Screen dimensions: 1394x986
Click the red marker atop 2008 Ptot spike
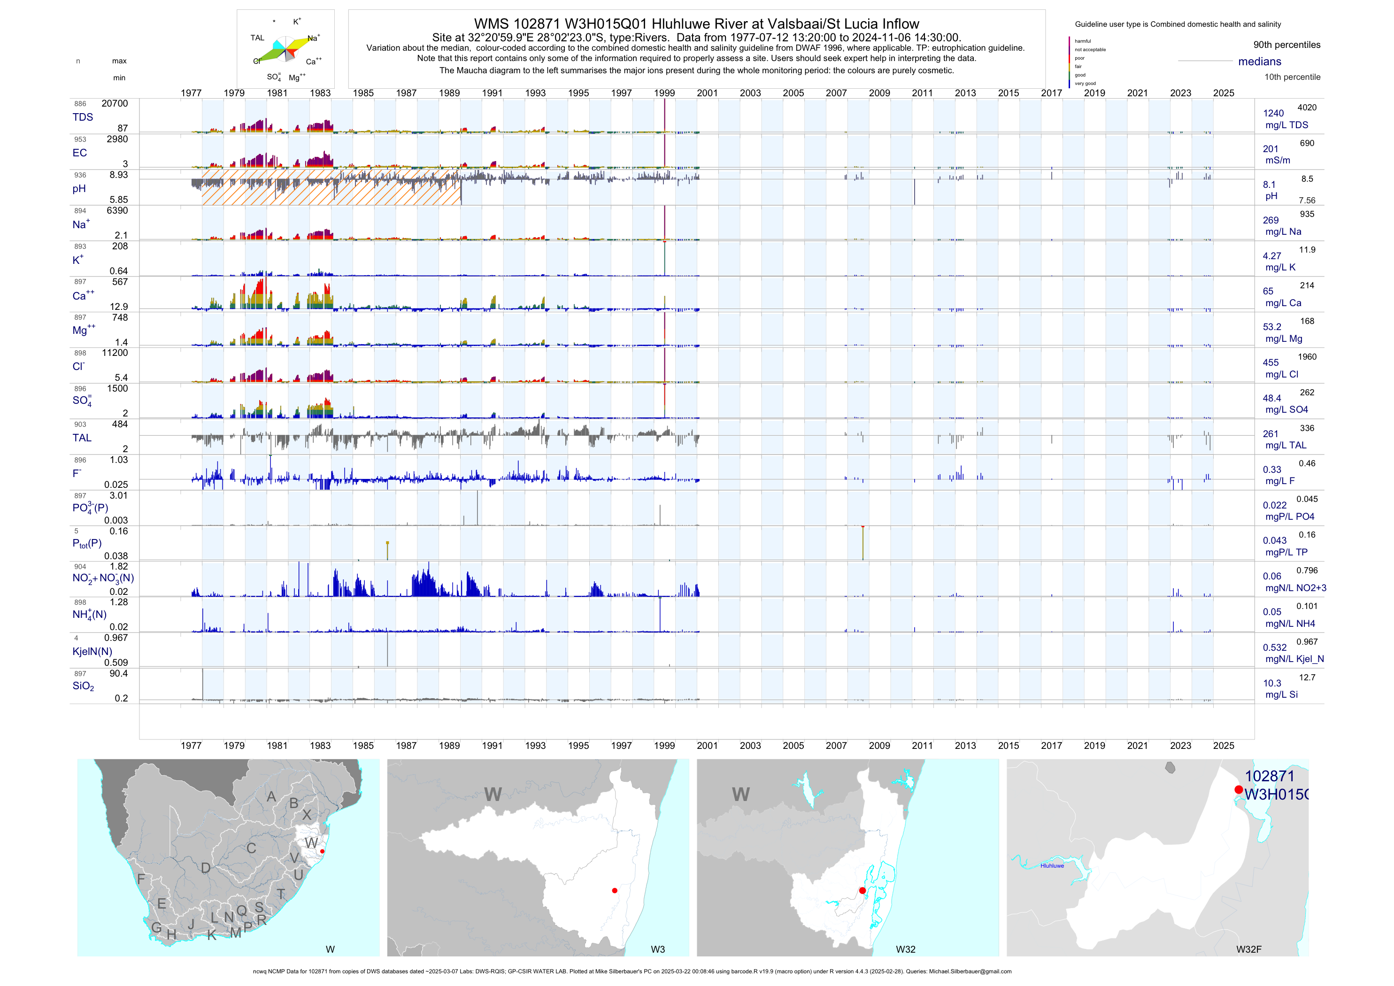(x=863, y=526)
